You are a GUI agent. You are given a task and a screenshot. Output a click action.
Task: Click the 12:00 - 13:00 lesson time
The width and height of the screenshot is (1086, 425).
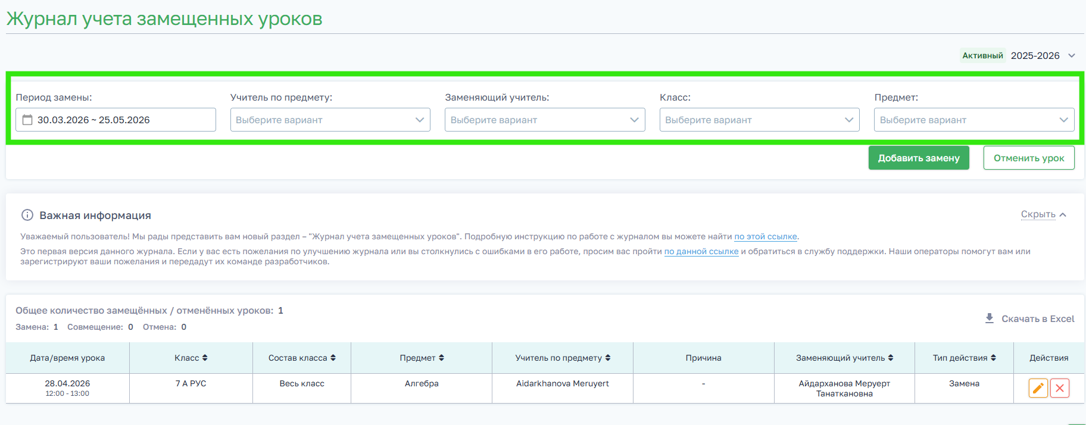pos(67,393)
